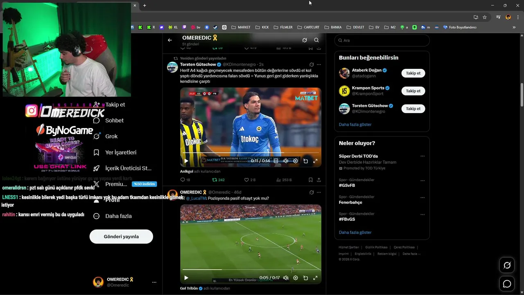This screenshot has height=295, width=524.
Task: Open the Fenerbahçe trending topic
Action: 350,202
